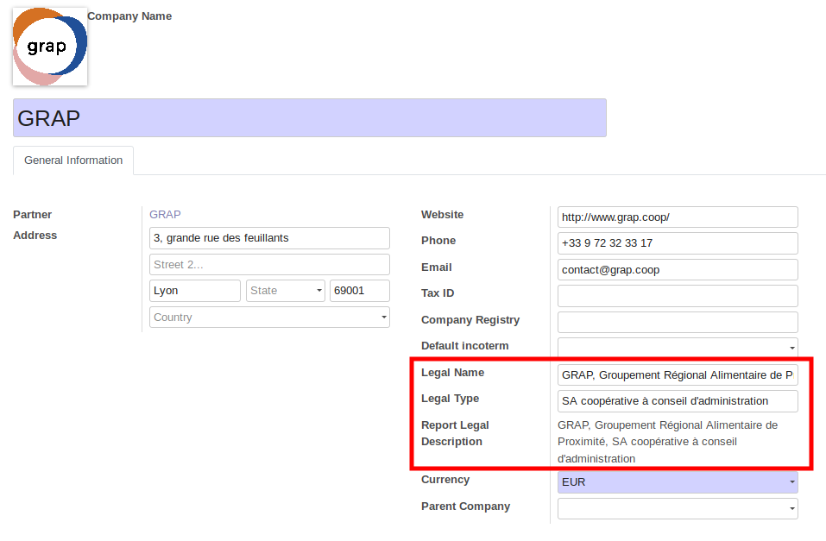Focus the empty Tax ID field
Image resolution: width=826 pixels, height=541 pixels.
pyautogui.click(x=678, y=296)
